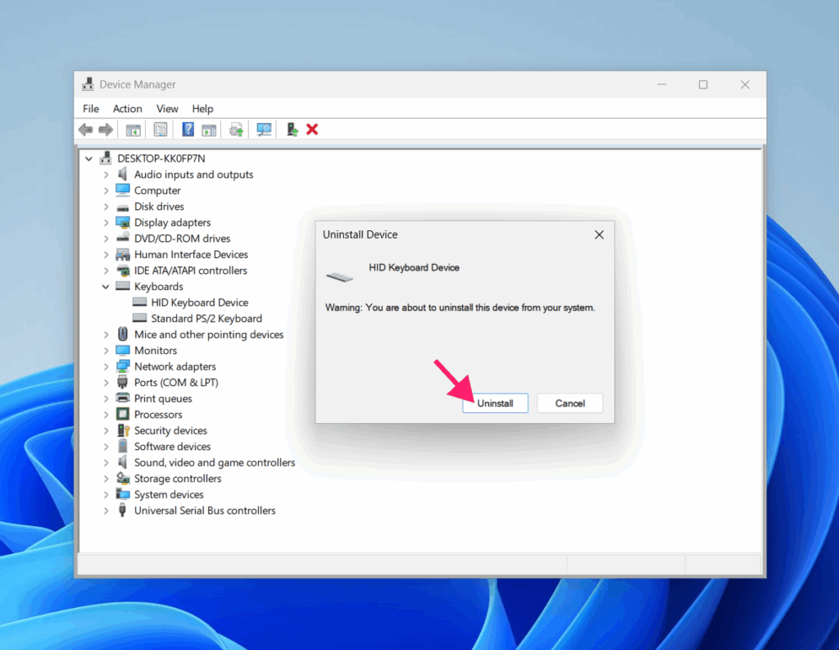Select the Print queues label
Viewport: 839px width, 650px height.
tap(163, 398)
